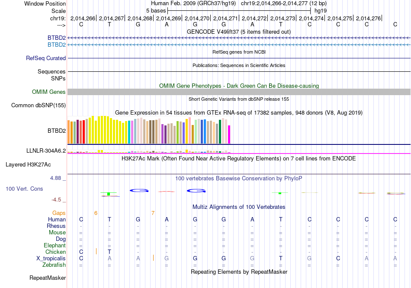Select the Chicken species label

[x=55, y=252]
